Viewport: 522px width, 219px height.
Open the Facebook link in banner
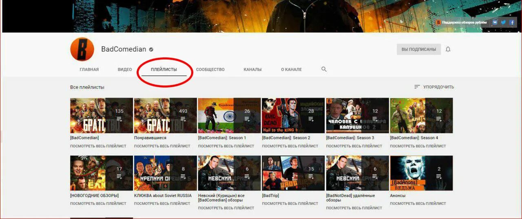[x=512, y=22]
